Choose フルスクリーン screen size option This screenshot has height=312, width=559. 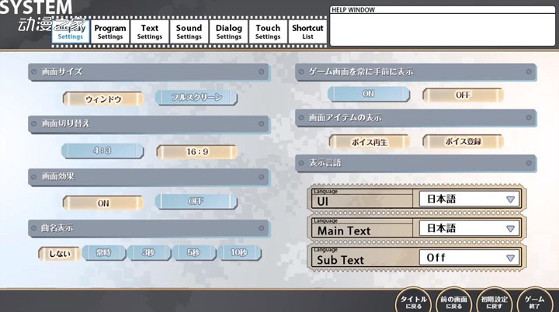click(x=196, y=97)
